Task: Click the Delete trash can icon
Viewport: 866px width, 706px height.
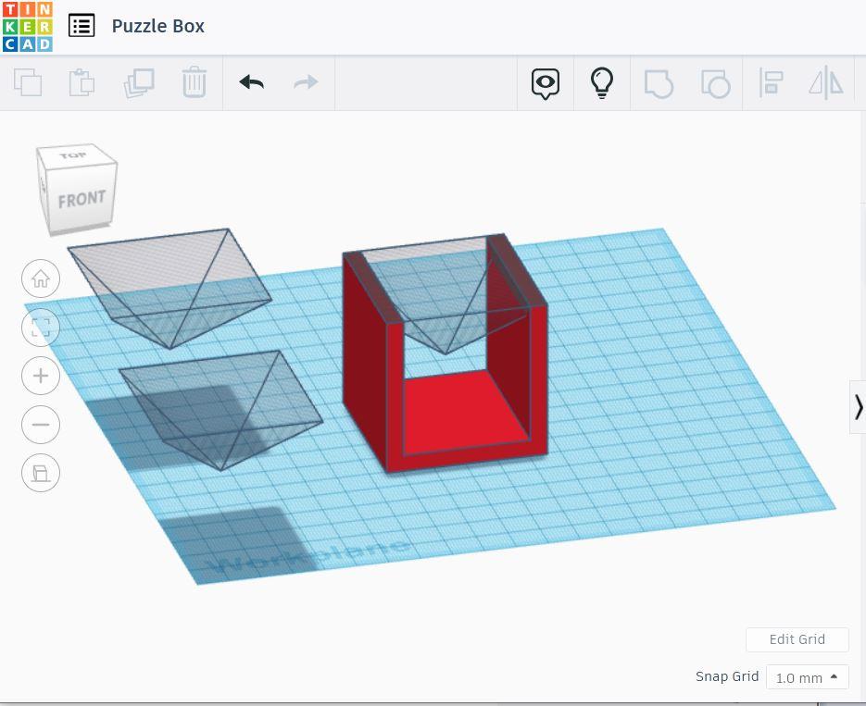Action: pyautogui.click(x=195, y=82)
